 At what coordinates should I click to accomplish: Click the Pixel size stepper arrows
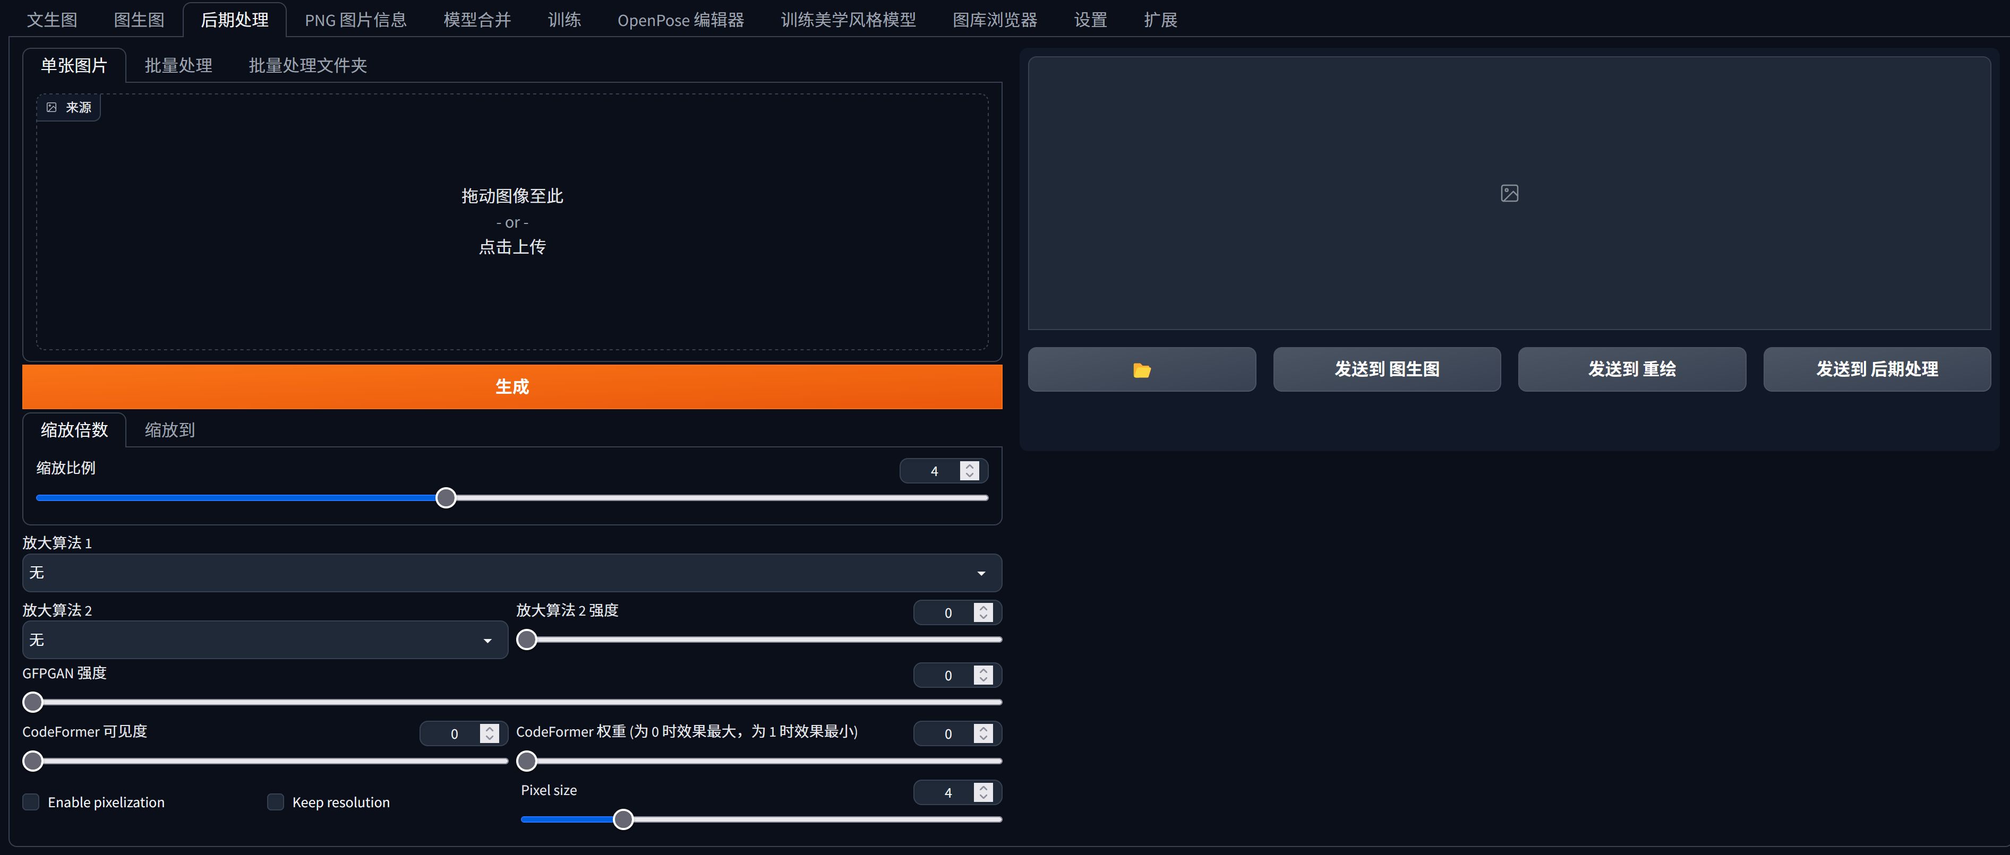[x=984, y=792]
